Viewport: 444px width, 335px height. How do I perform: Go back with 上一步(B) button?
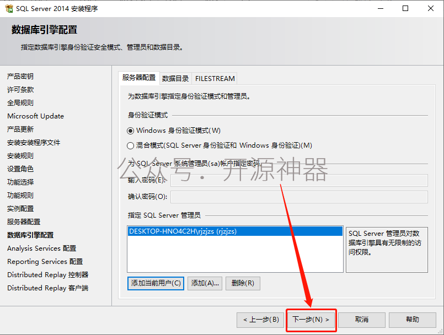tap(260, 320)
